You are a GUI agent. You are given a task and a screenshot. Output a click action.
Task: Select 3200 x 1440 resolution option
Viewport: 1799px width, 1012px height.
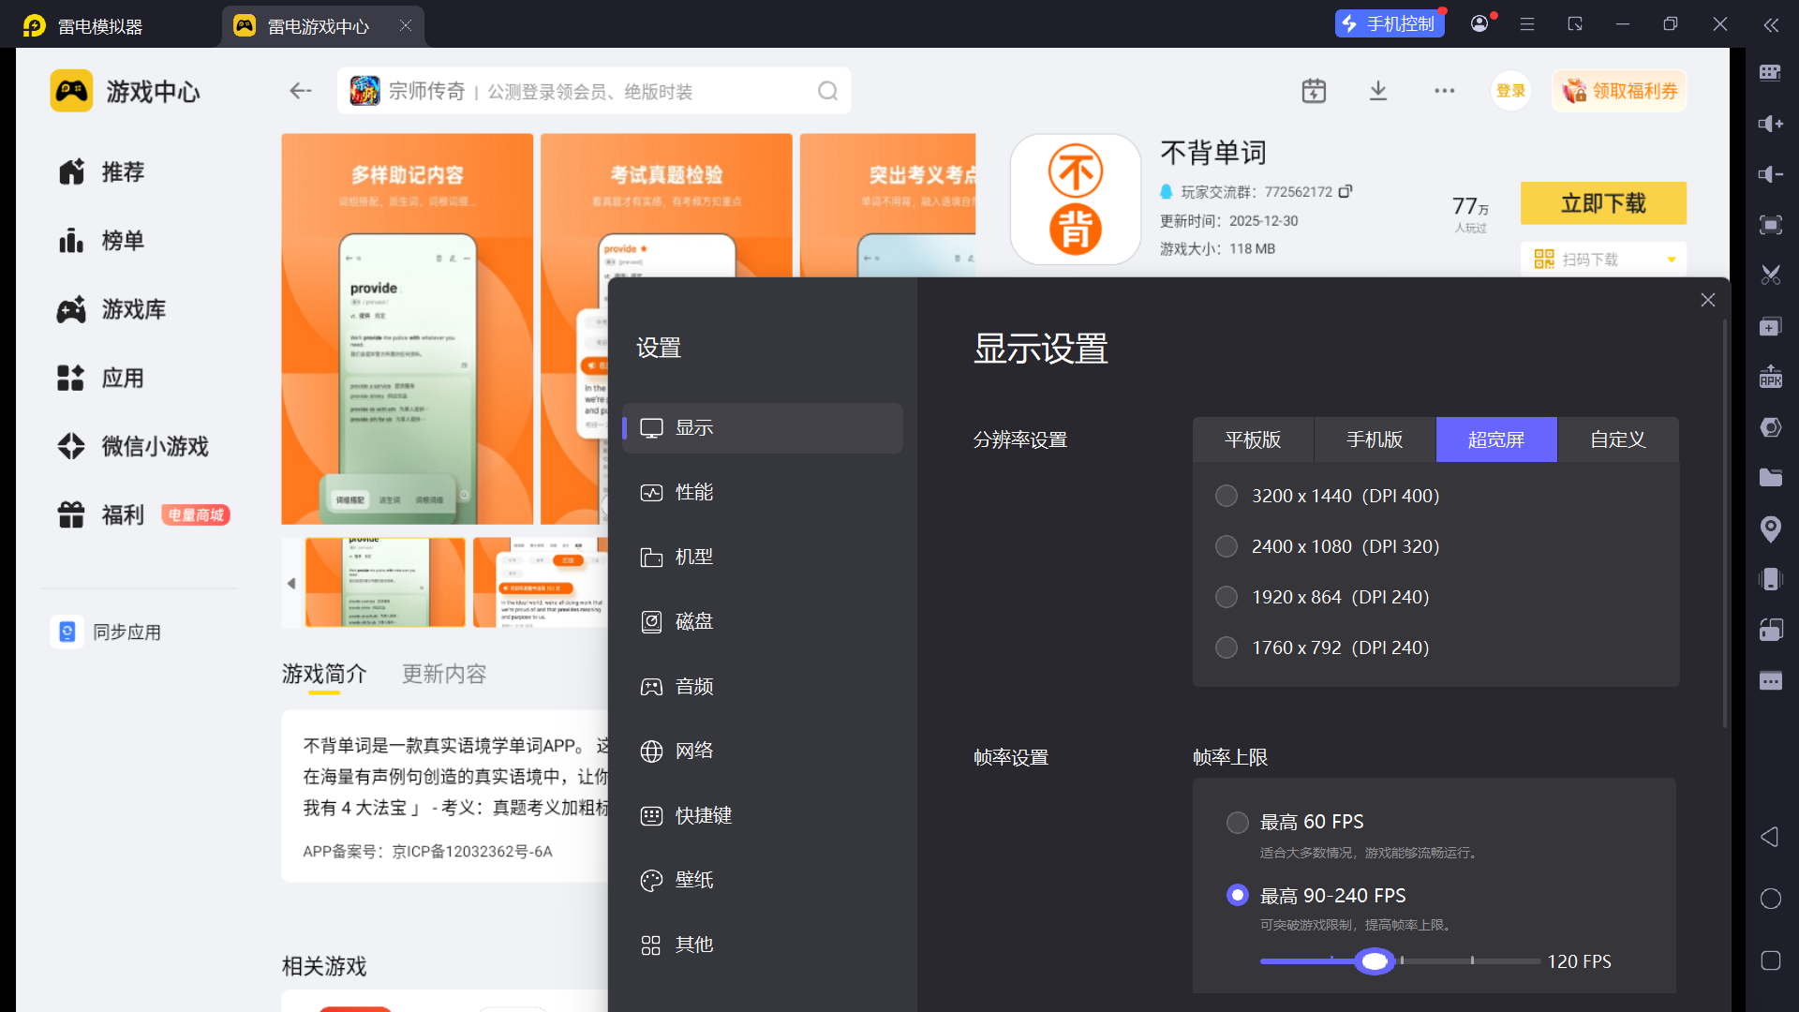1226,496
